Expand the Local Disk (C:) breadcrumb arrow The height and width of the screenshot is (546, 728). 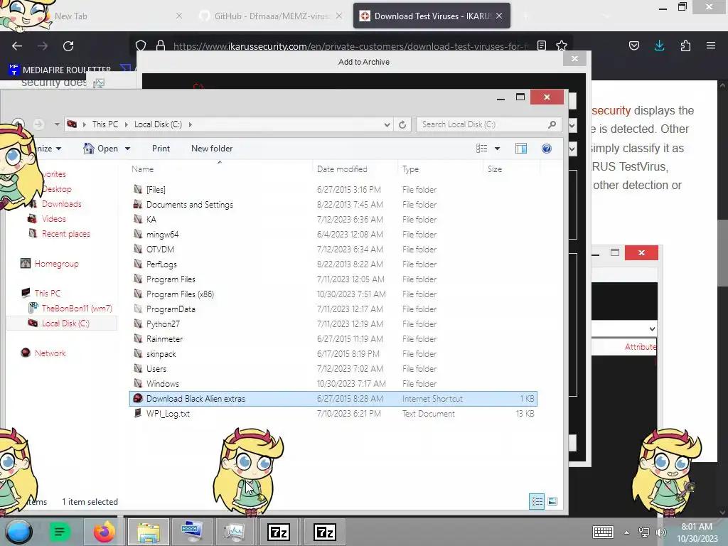click(191, 124)
